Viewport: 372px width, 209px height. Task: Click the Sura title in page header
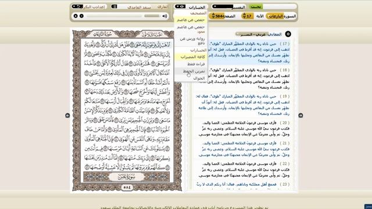tap(102, 34)
